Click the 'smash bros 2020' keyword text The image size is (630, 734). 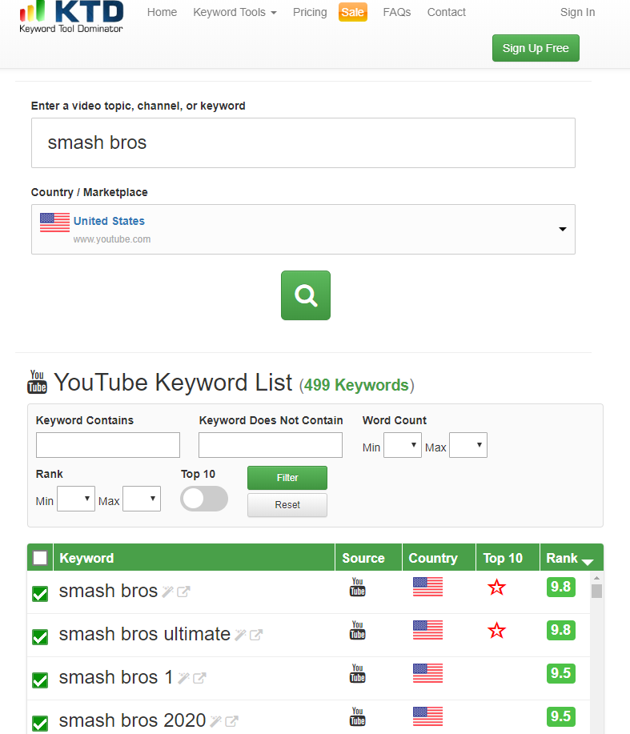tap(132, 720)
